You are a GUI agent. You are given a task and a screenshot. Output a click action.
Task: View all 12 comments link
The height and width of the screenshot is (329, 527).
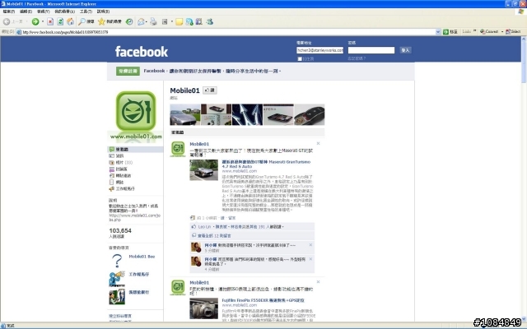coord(214,236)
